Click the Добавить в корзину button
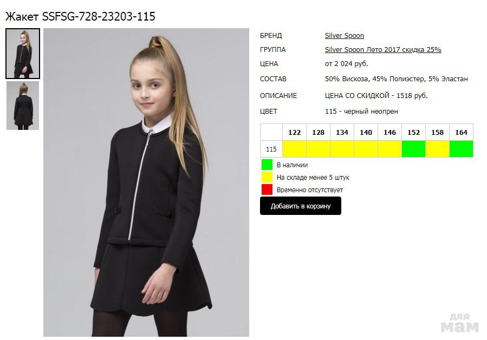The image size is (487, 340). (x=300, y=206)
